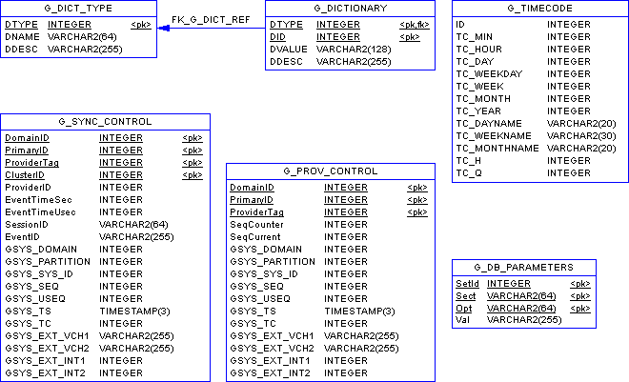This screenshot has width=629, height=382.
Task: Click VARCHAR2(255) type of Val column
Action: 524,320
